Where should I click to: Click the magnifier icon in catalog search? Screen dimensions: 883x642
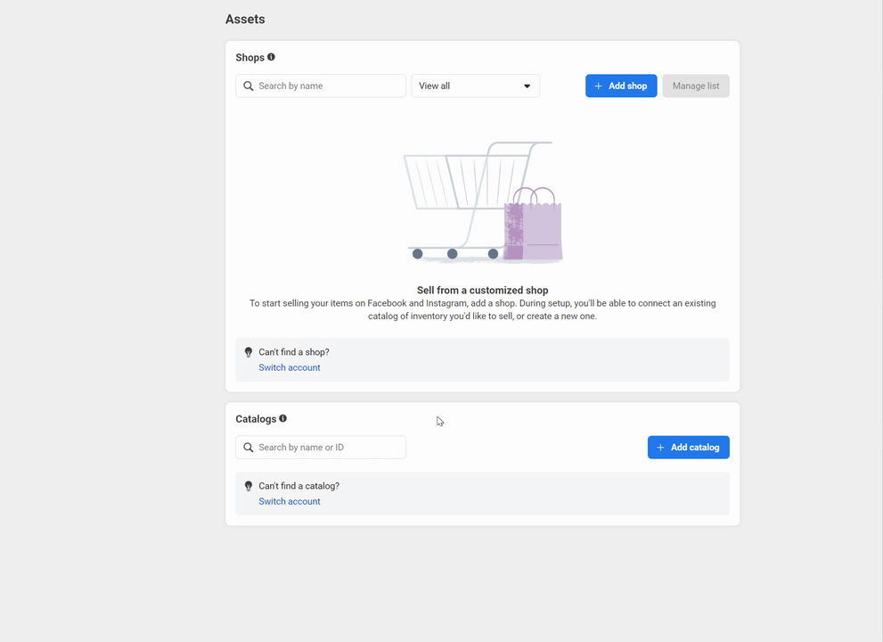coord(249,448)
